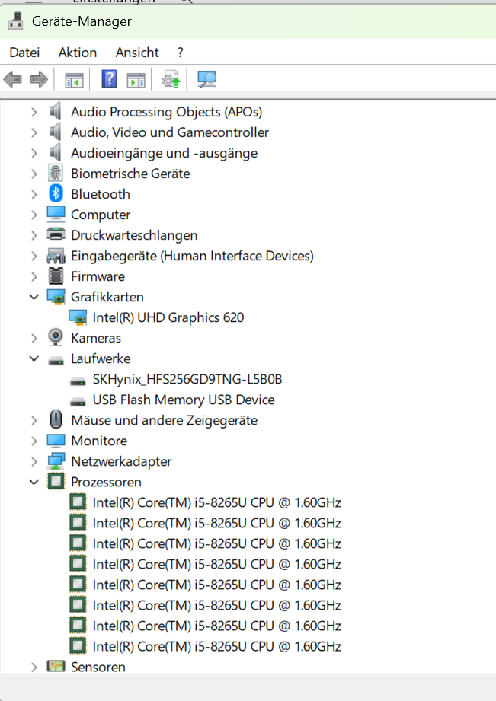Screen dimensions: 496x701
Task: Click the Firmware chip icon
Action: coord(56,276)
